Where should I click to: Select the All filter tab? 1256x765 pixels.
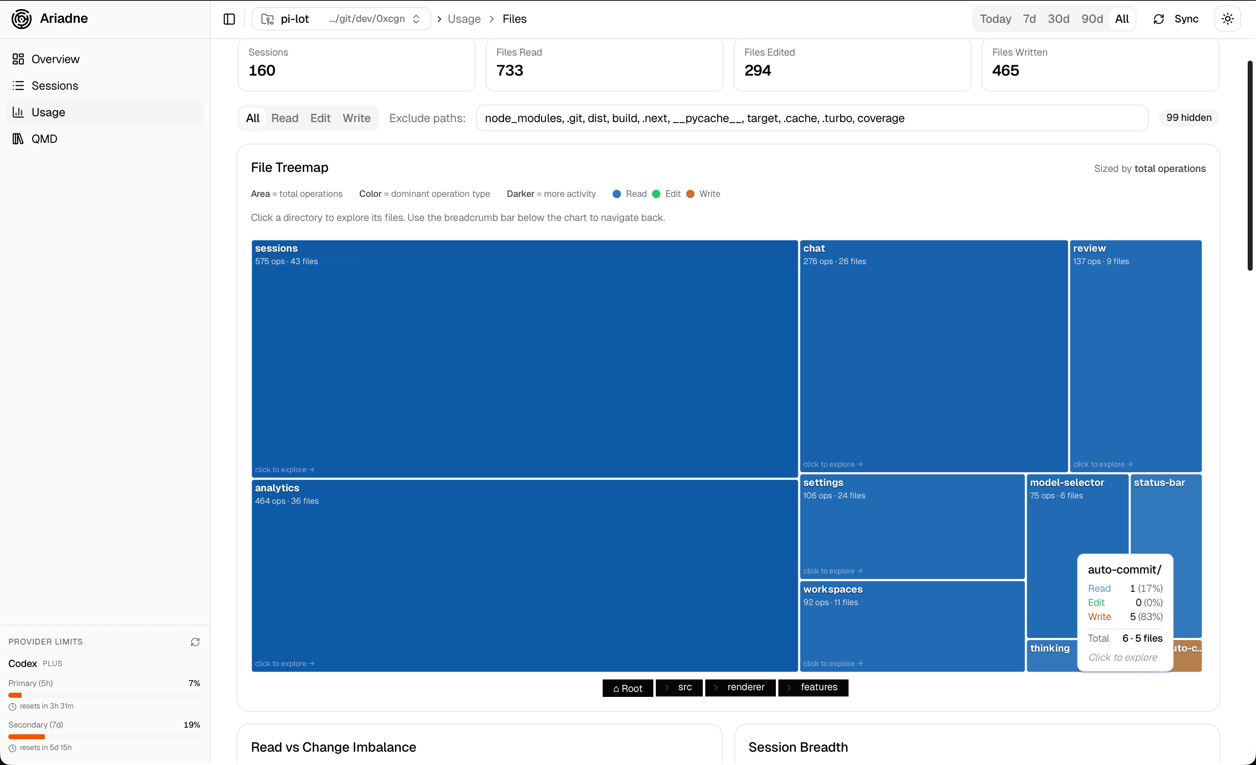point(253,118)
